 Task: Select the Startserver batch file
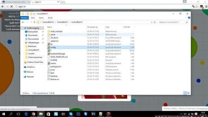pyautogui.click(x=55, y=79)
